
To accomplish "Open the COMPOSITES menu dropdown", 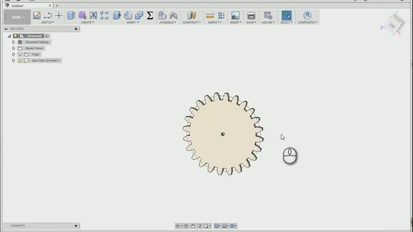I will pyautogui.click(x=308, y=23).
